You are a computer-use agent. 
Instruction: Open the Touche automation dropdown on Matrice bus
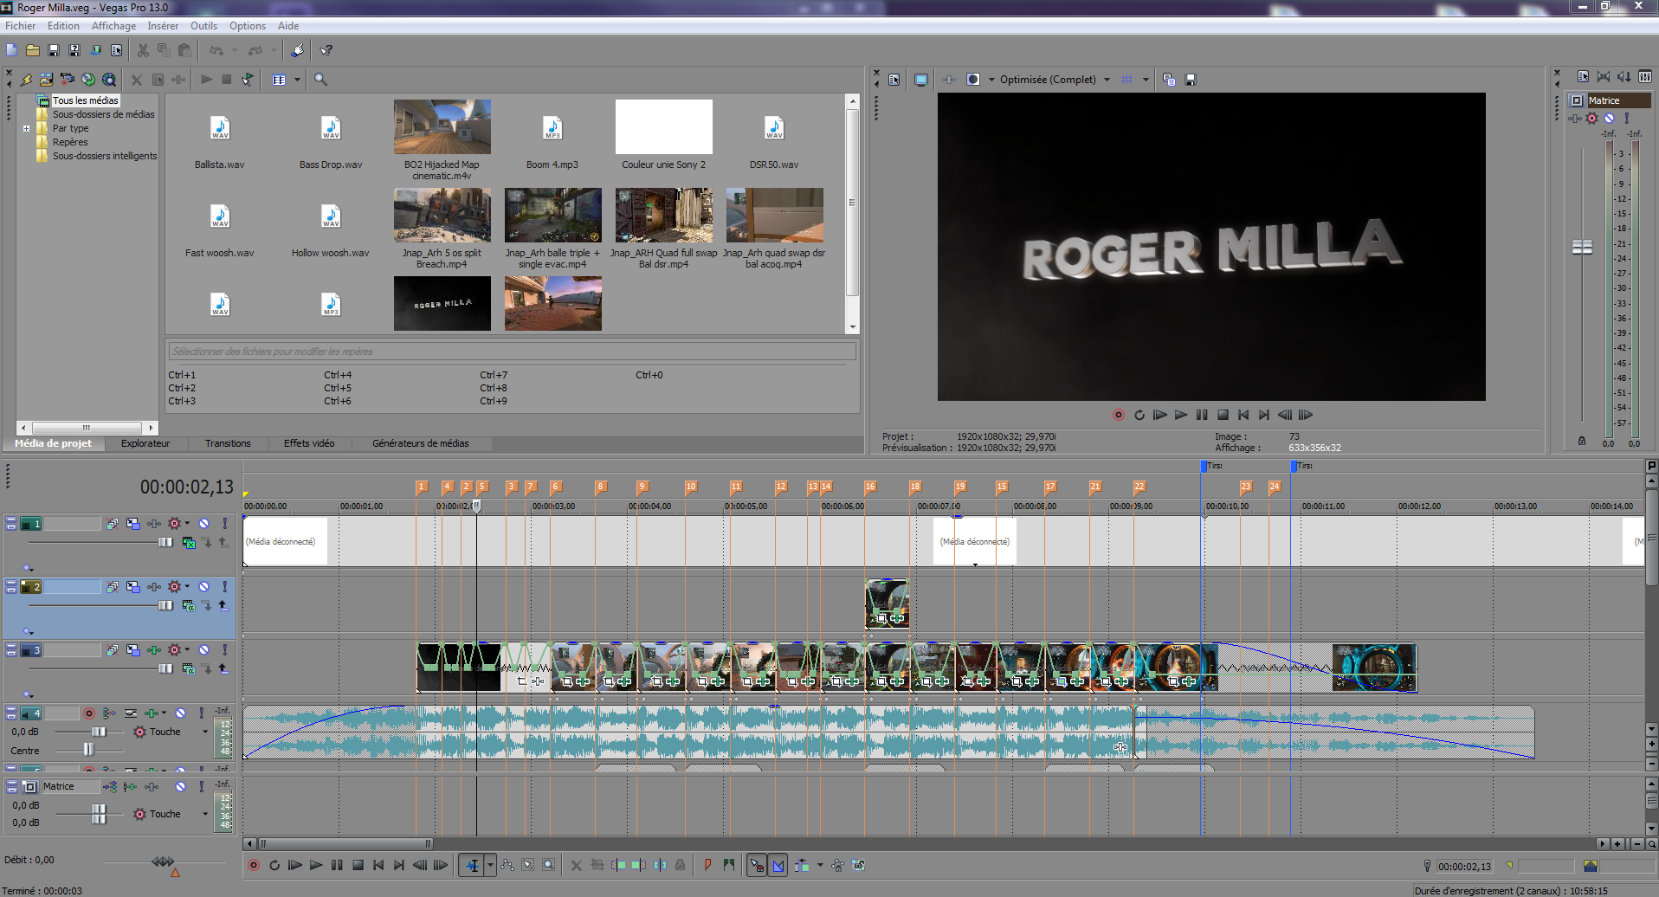click(x=205, y=814)
